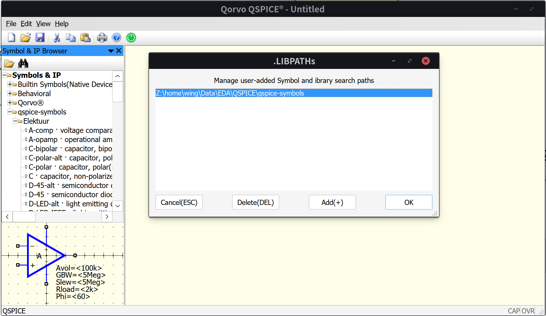The image size is (546, 316).
Task: Click the op-amp preview symbol
Action: pos(46,255)
